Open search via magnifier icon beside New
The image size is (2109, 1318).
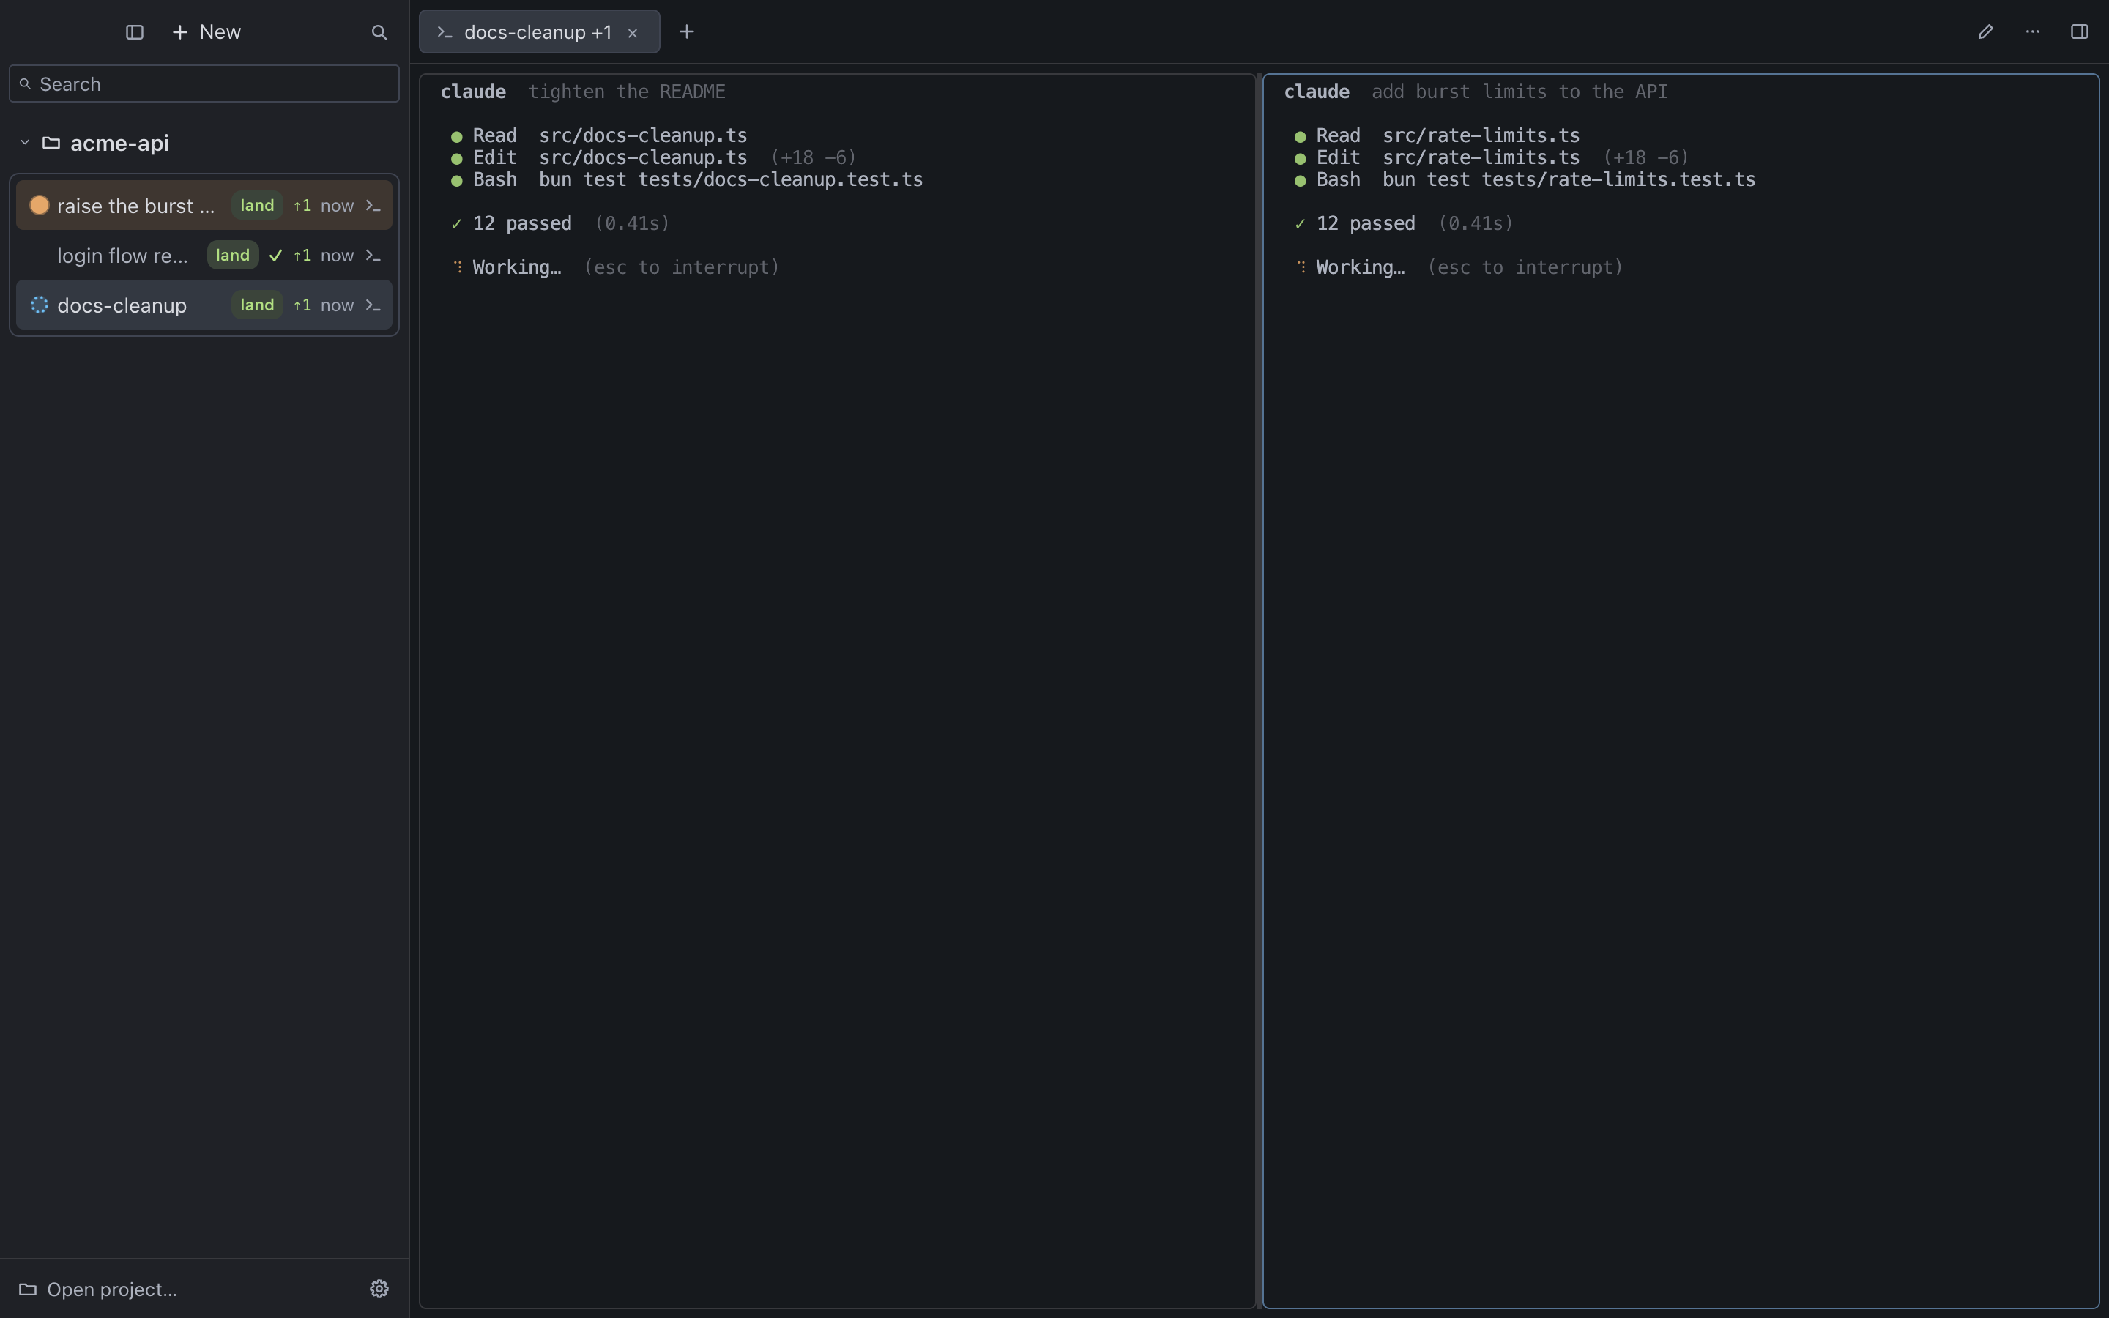(x=379, y=32)
